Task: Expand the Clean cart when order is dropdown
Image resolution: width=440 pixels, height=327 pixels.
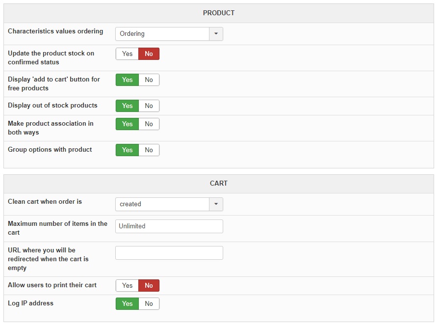Action: tap(216, 204)
